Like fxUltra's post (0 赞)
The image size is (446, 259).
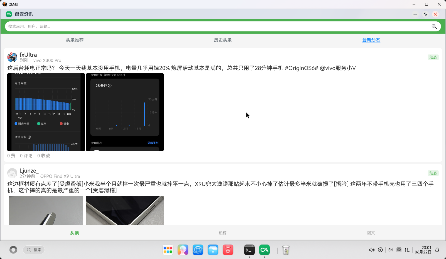tap(11, 156)
